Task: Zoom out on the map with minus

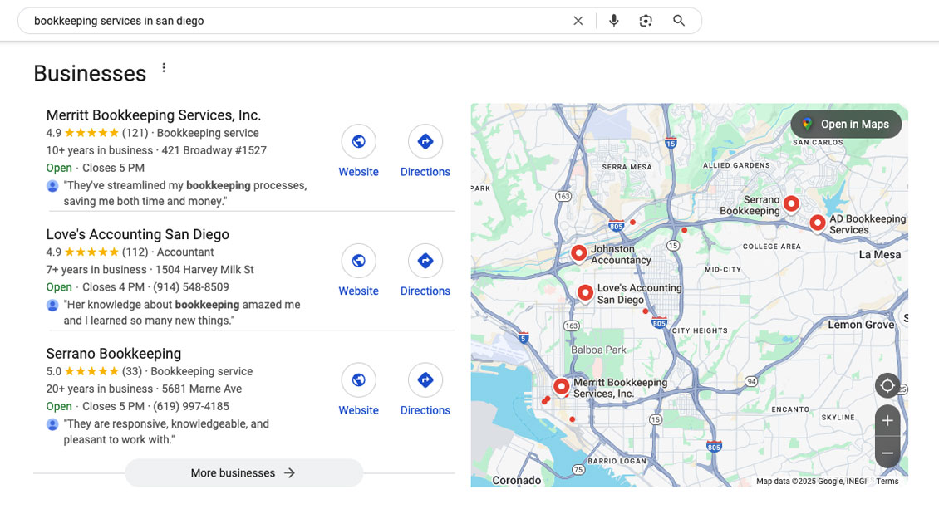Action: click(x=887, y=452)
